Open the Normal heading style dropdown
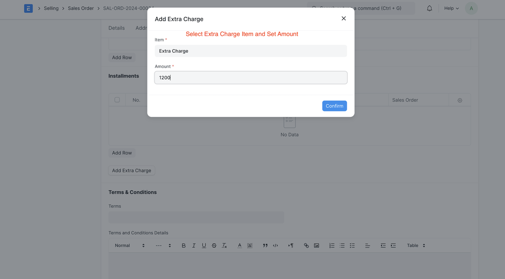 click(130, 245)
